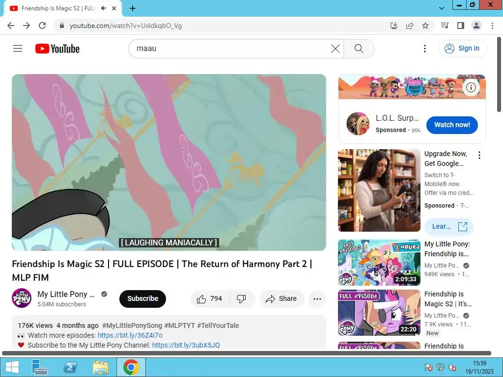Open the My Little Pony channel name

pyautogui.click(x=66, y=294)
